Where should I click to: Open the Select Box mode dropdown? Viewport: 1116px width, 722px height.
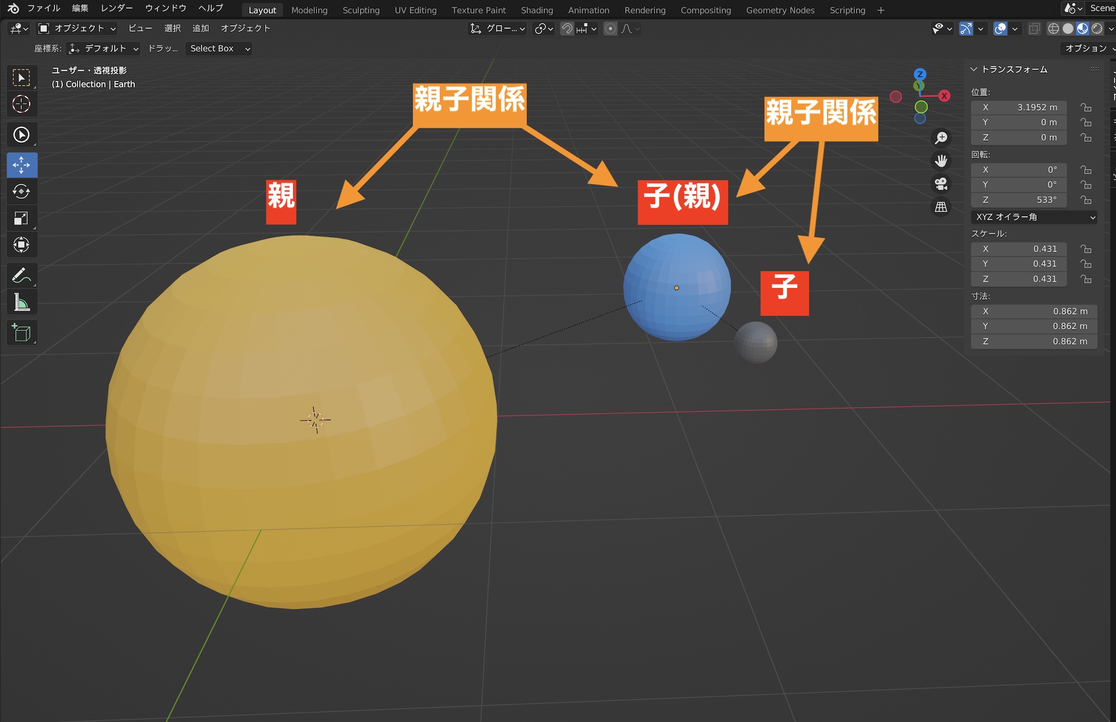pyautogui.click(x=218, y=49)
